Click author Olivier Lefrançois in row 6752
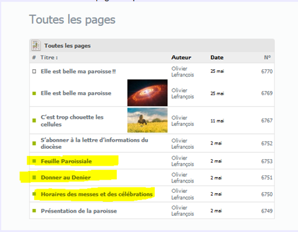This screenshot has height=232, width=298. click(182, 143)
